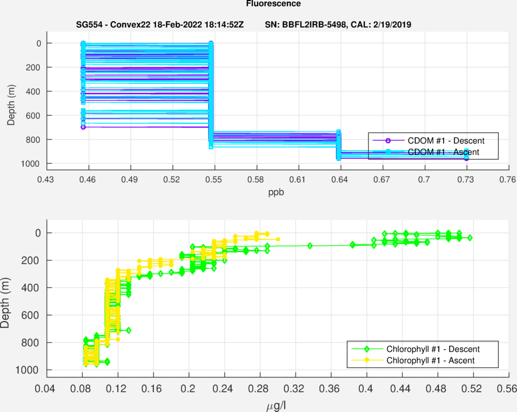Image resolution: width=517 pixels, height=412 pixels.
Task: Click the lower plot's "Depth (m)" axis label
Action: click(x=11, y=302)
